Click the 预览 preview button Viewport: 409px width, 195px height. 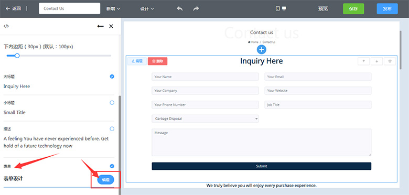tap(323, 8)
